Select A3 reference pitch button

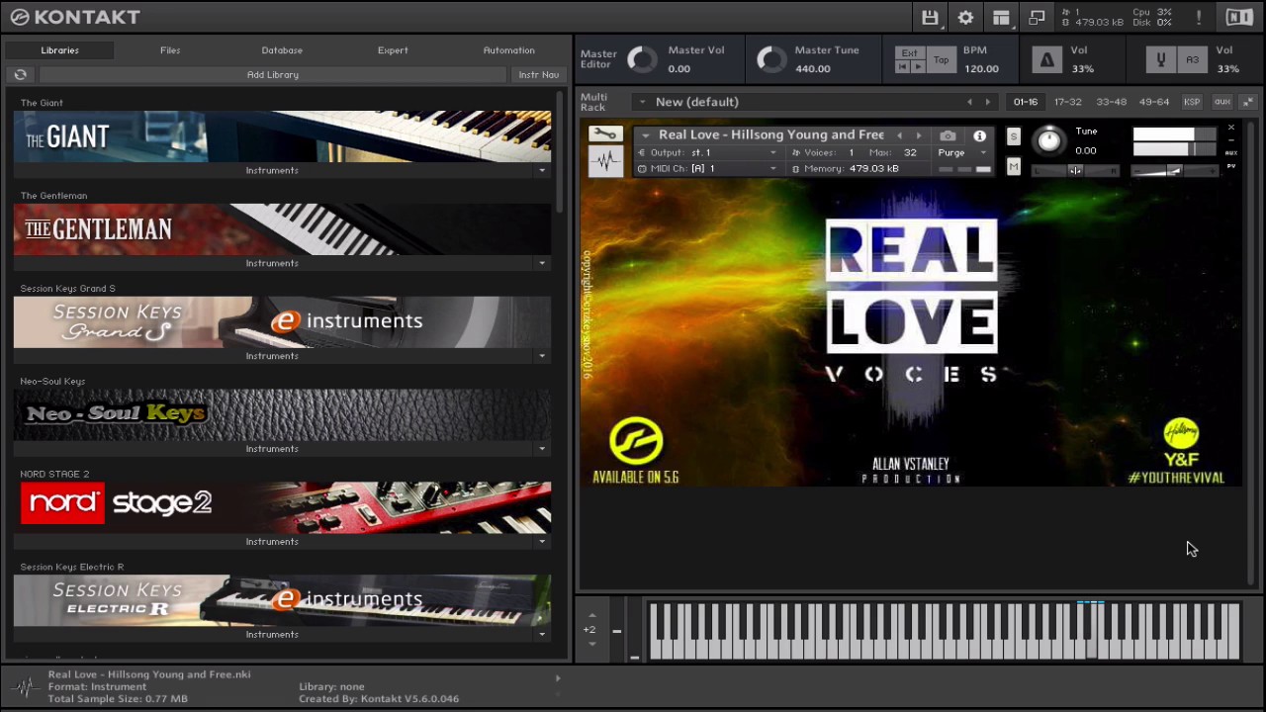(x=1192, y=60)
